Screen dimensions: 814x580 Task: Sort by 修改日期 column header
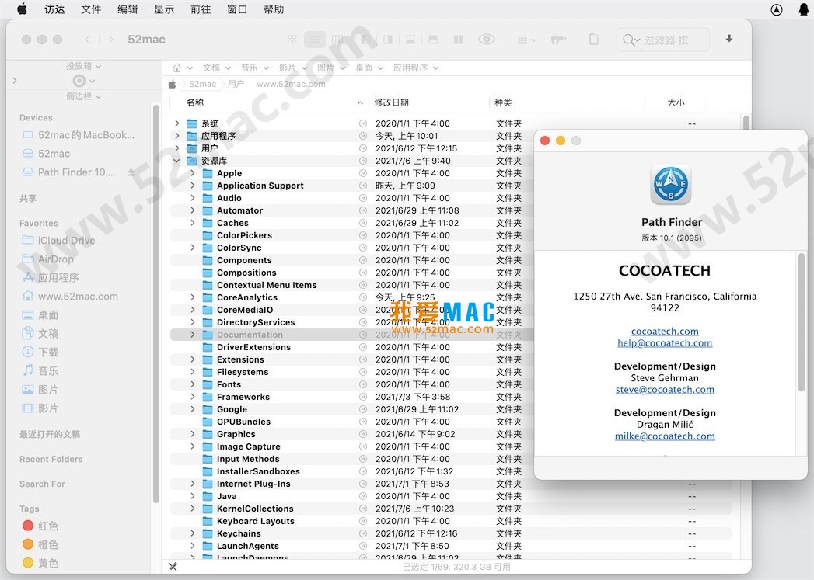[391, 102]
